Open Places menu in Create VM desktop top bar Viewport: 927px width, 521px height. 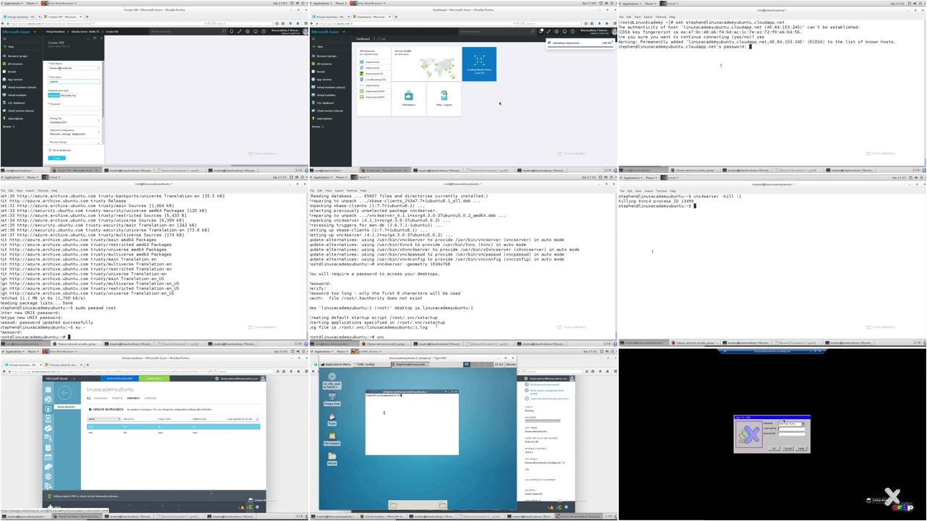(x=31, y=3)
